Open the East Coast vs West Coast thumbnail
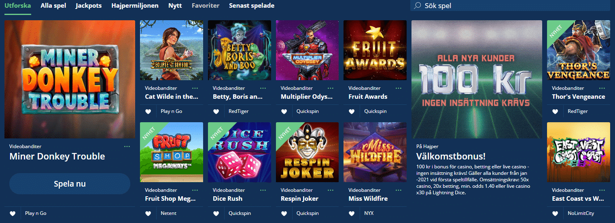This screenshot has width=615, height=223. [579, 152]
